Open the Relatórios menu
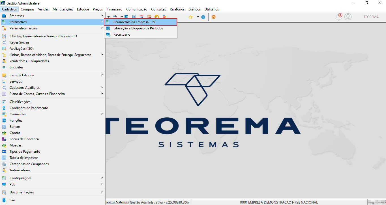The width and height of the screenshot is (386, 205). (x=177, y=9)
